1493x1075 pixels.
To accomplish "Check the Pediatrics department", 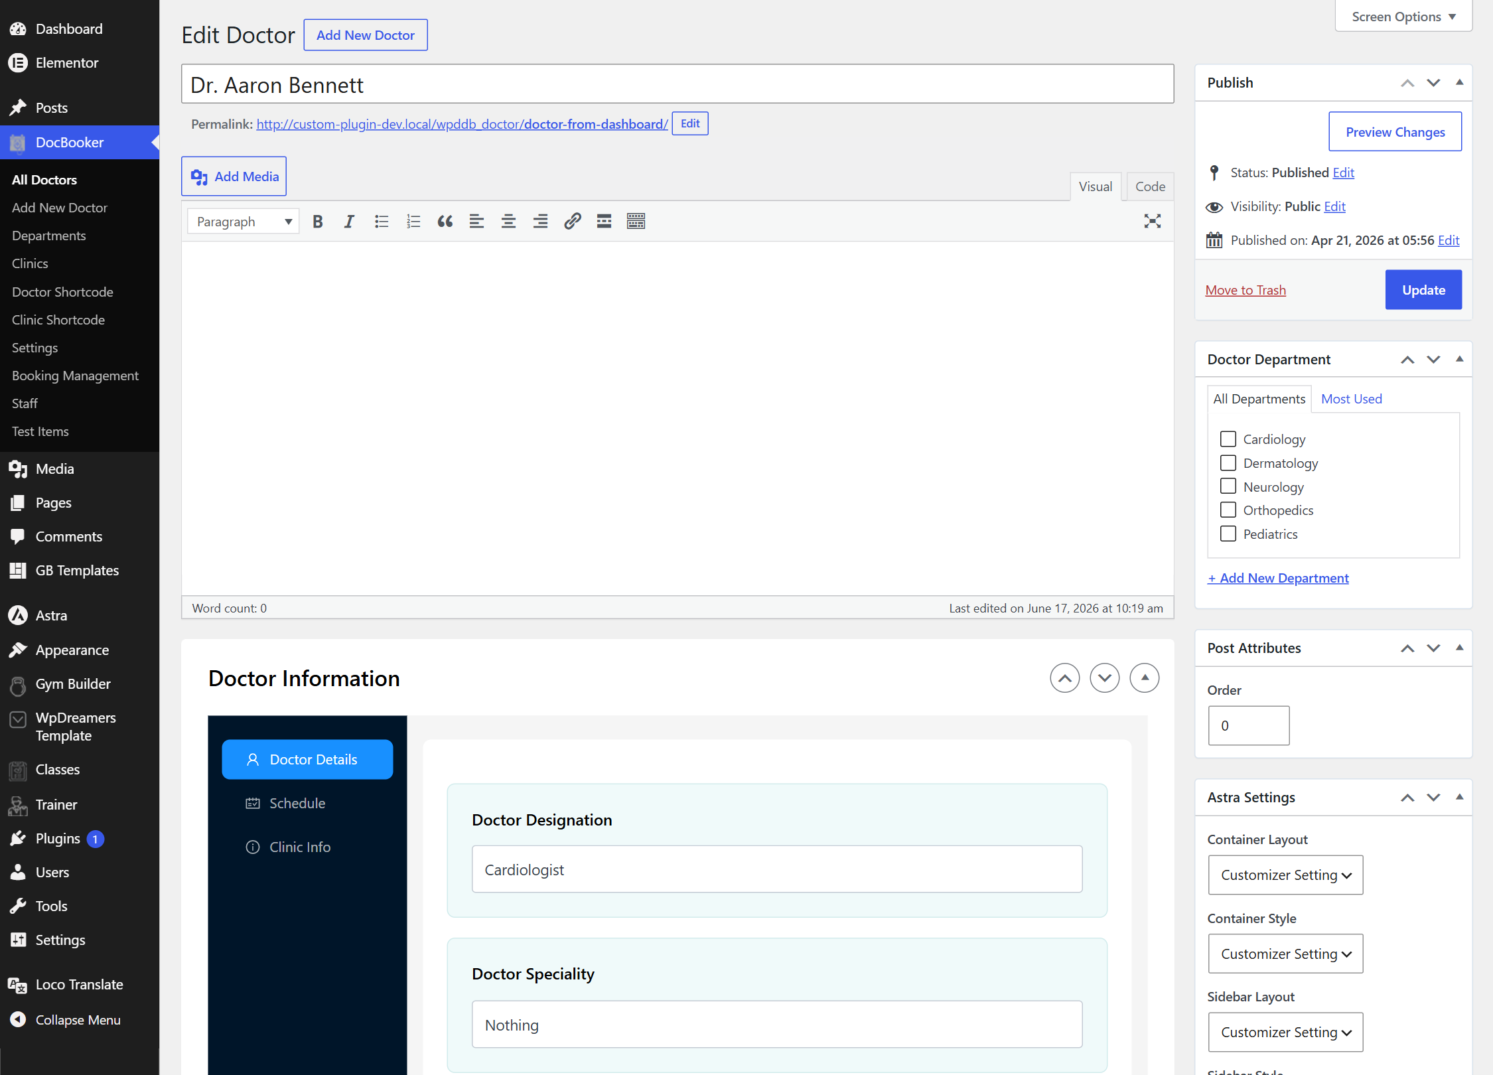I will [x=1228, y=534].
